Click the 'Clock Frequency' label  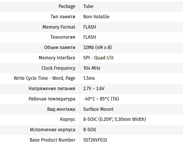click(x=58, y=68)
